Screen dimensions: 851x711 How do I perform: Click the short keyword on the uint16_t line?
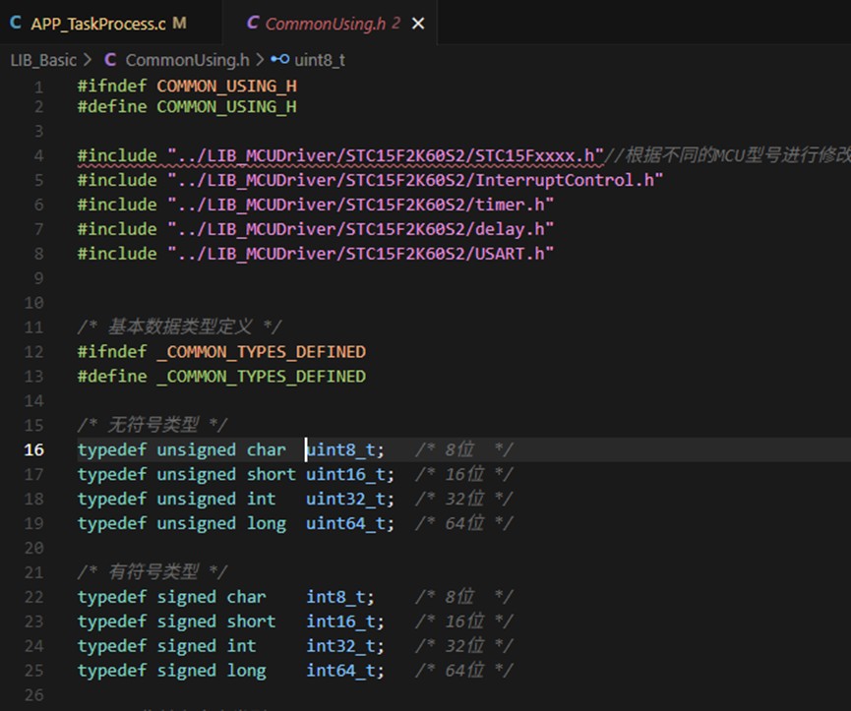tap(272, 474)
